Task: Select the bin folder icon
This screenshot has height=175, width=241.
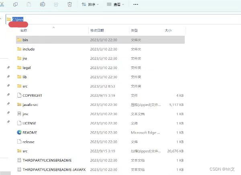Action: pyautogui.click(x=19, y=40)
